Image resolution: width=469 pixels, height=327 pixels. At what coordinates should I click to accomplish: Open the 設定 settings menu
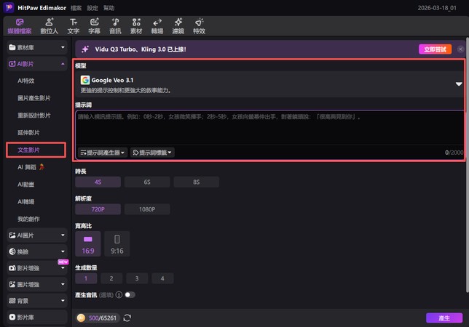92,8
